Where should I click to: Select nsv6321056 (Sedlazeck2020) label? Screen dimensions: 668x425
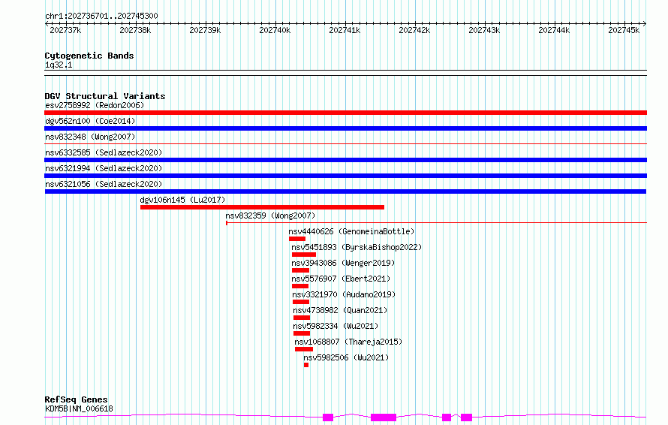pyautogui.click(x=104, y=184)
